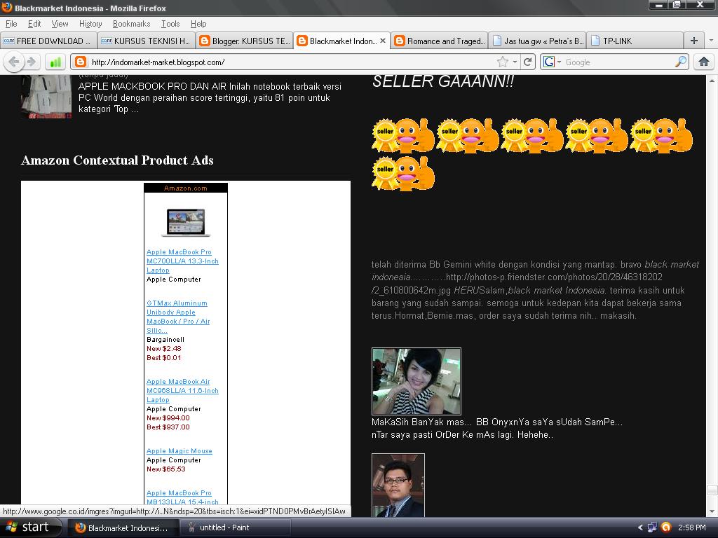The width and height of the screenshot is (718, 538).
Task: Click the Amazon Contextual Product Ads heading
Action: pos(117,160)
